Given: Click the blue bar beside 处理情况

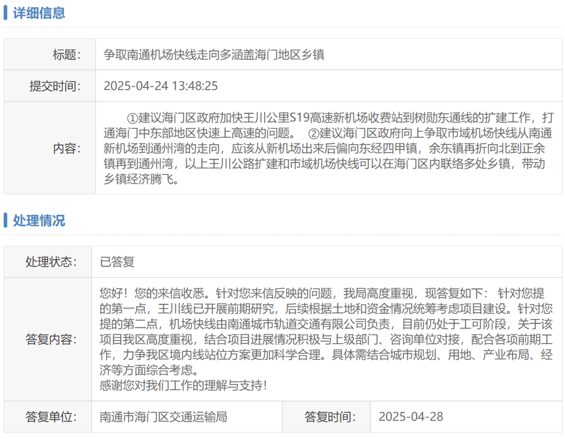Looking at the screenshot, I should click(x=5, y=221).
